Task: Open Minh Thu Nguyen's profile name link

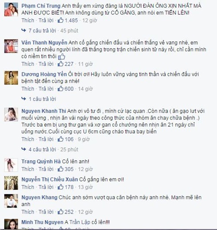Action: pyautogui.click(x=43, y=222)
